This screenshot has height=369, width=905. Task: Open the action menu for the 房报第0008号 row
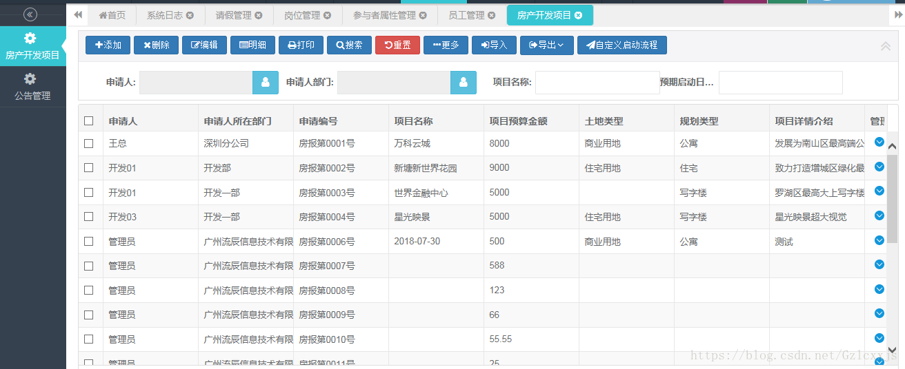(879, 289)
